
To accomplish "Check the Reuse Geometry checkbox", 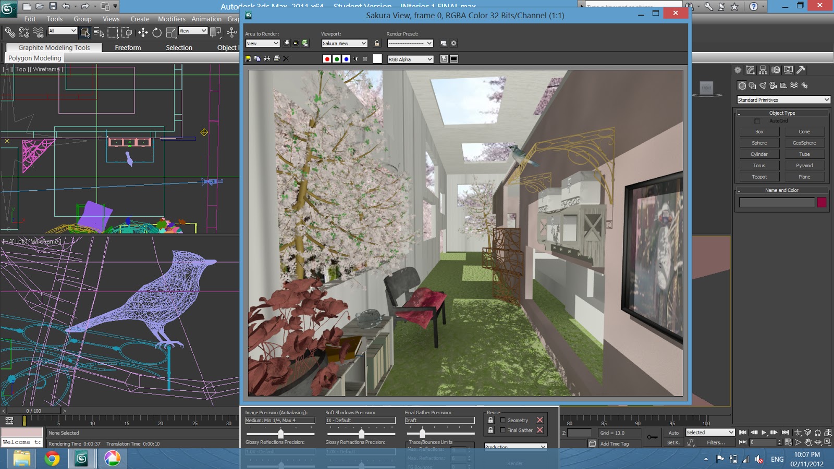I will point(502,420).
